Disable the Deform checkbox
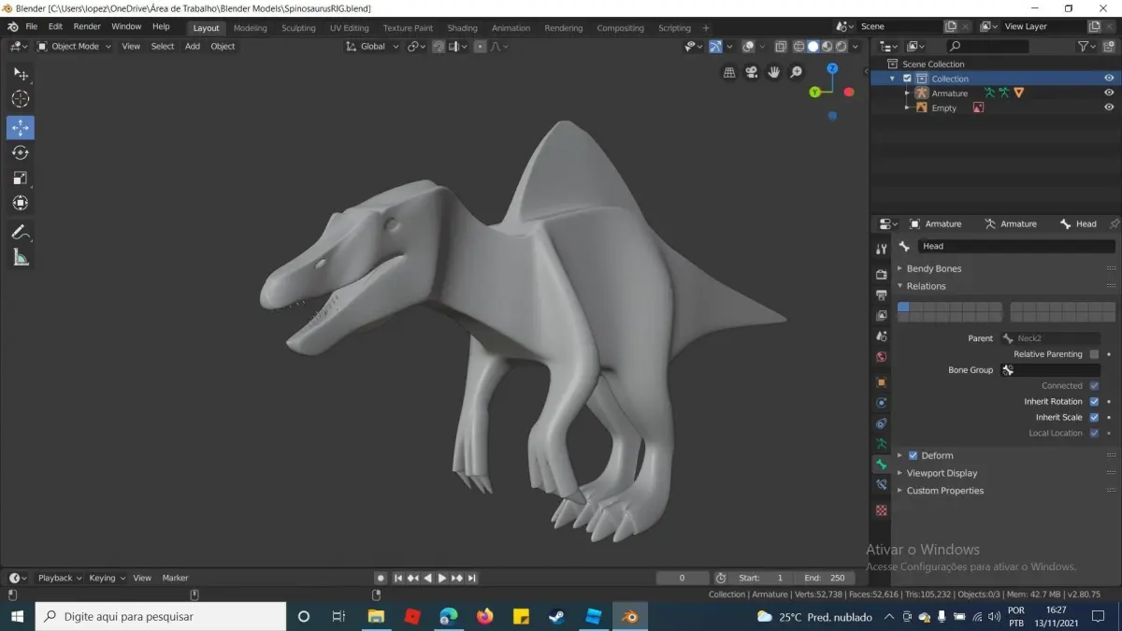1122x631 pixels. [x=913, y=456]
